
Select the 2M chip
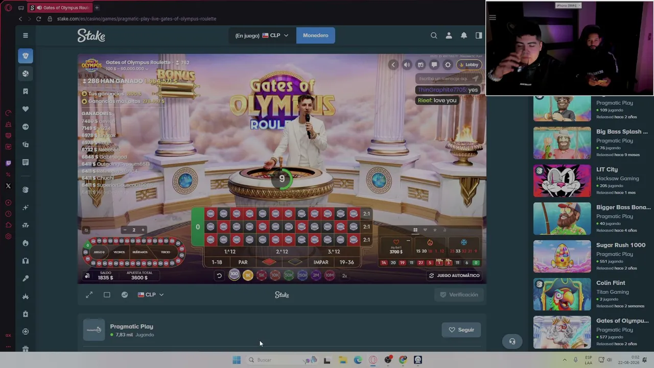(x=316, y=275)
